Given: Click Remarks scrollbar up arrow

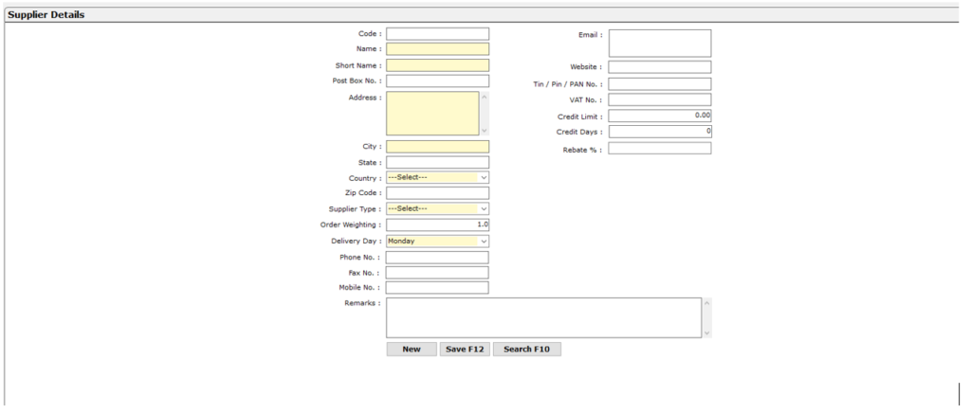Looking at the screenshot, I should 705,303.
